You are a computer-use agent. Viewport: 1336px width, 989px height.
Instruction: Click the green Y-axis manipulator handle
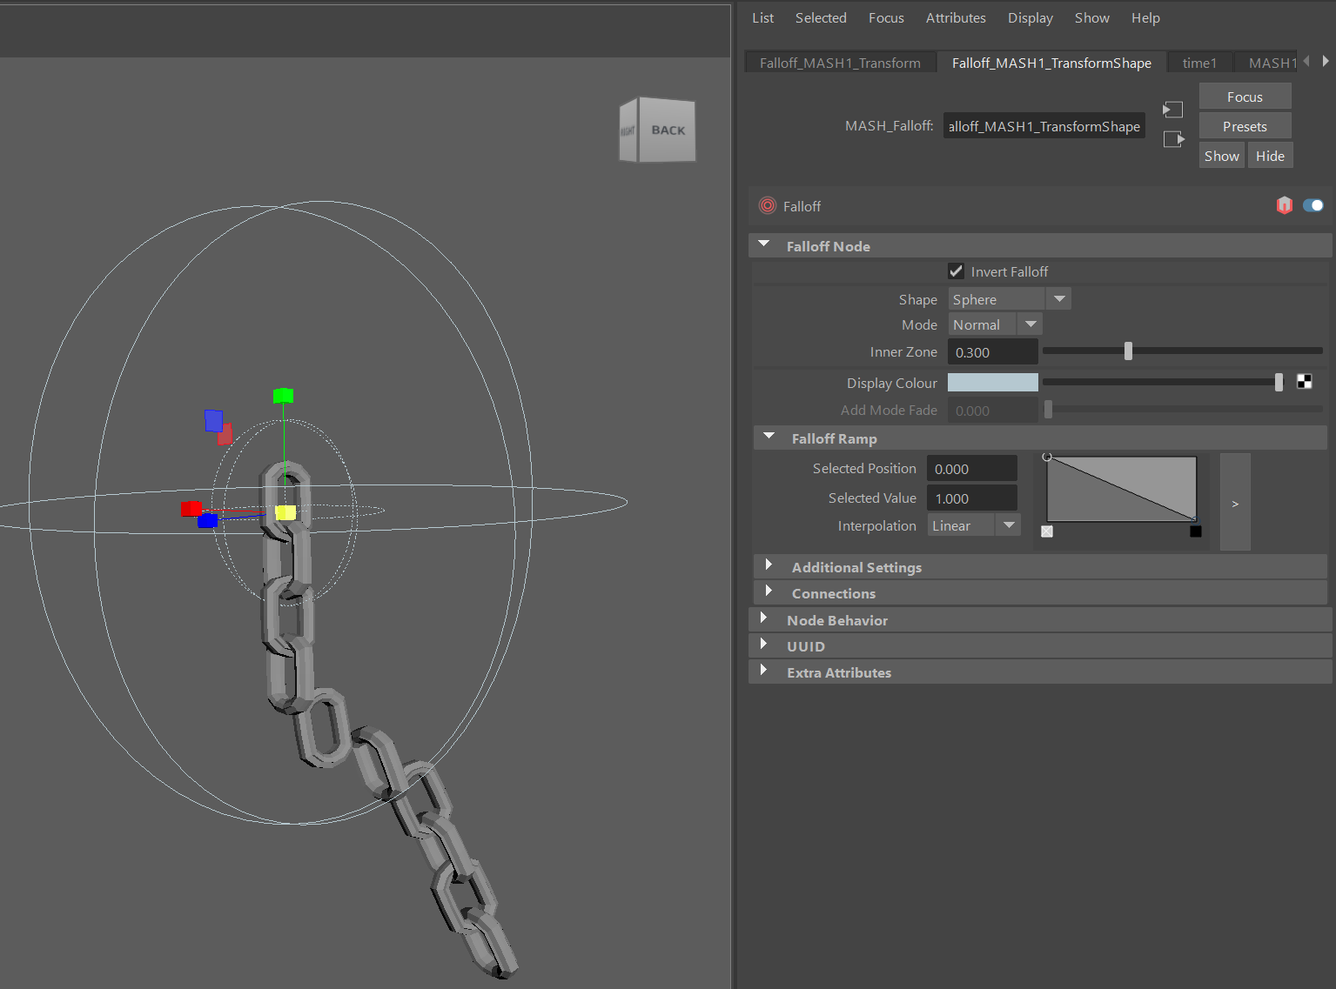(x=283, y=396)
